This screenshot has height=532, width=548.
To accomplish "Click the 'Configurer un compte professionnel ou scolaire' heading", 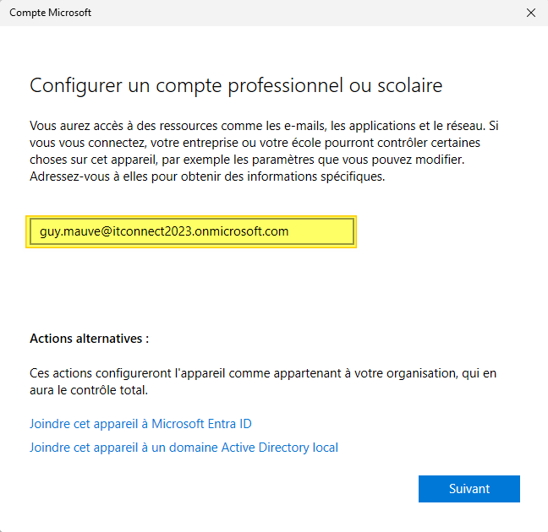I will [236, 86].
